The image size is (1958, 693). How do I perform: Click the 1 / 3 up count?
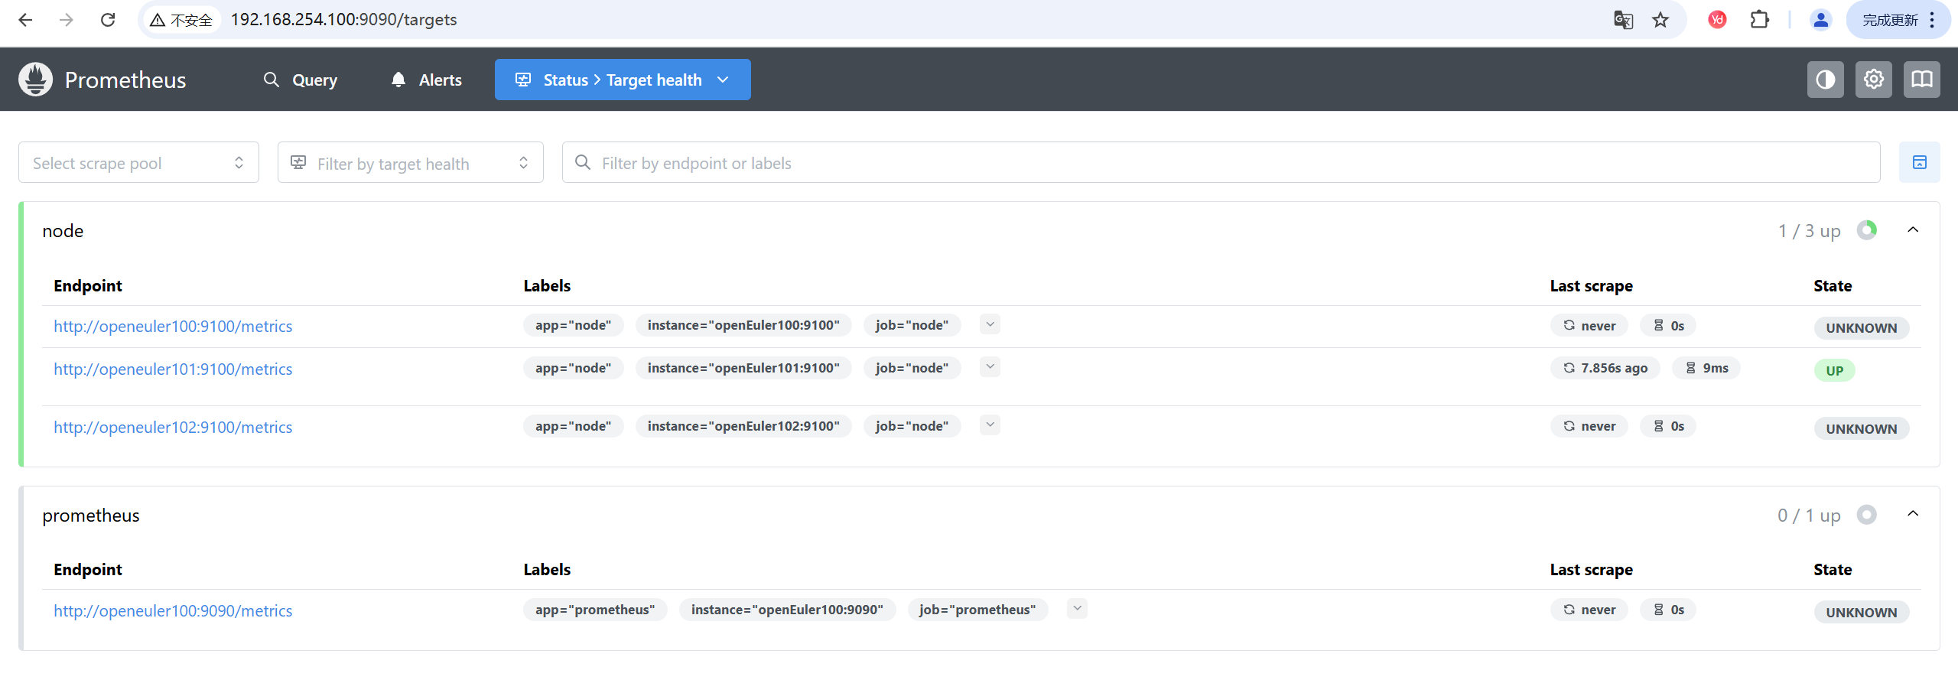1809,231
